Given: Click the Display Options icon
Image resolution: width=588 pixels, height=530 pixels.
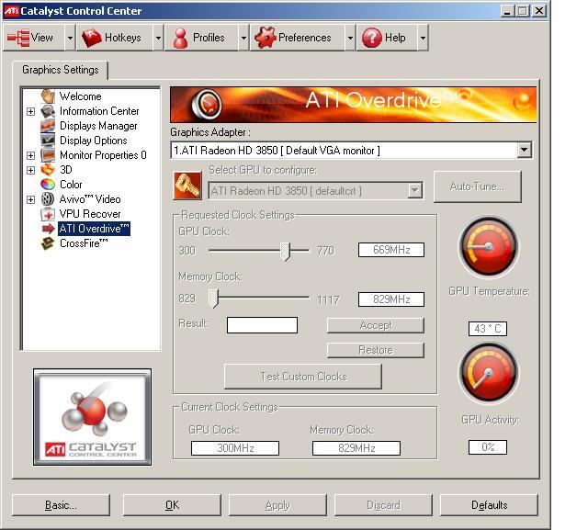Looking at the screenshot, I should (x=48, y=141).
